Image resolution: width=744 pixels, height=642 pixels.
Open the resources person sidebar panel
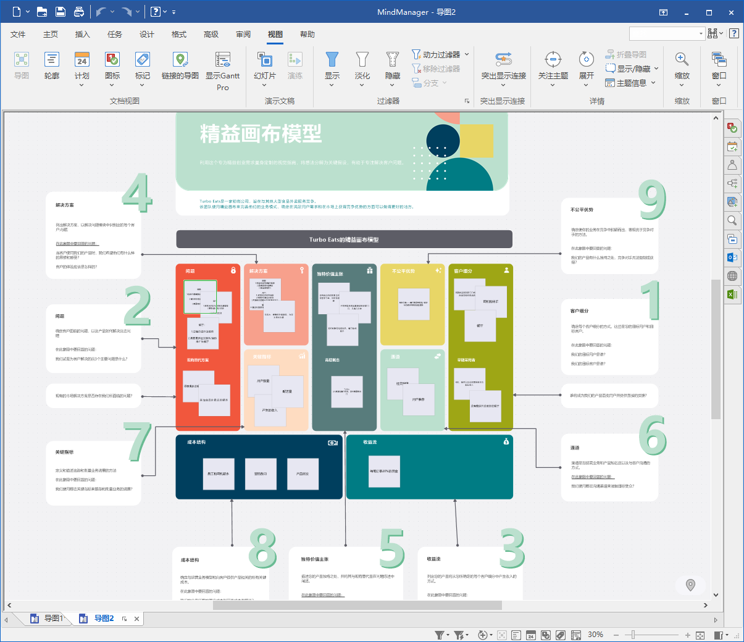pos(732,165)
